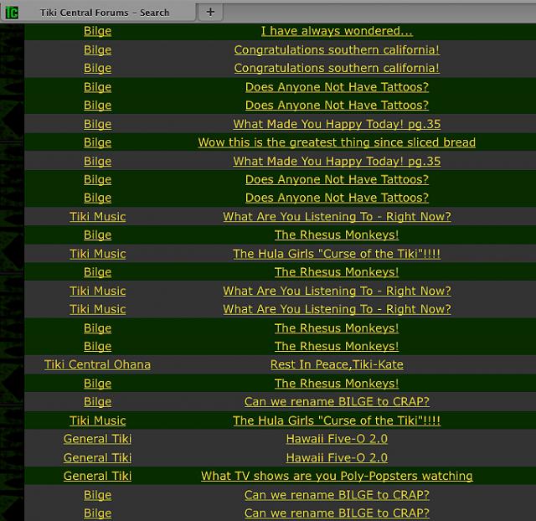Image resolution: width=536 pixels, height=521 pixels.
Task: Open the first "Congratulations southern california!" link
Action: (337, 49)
